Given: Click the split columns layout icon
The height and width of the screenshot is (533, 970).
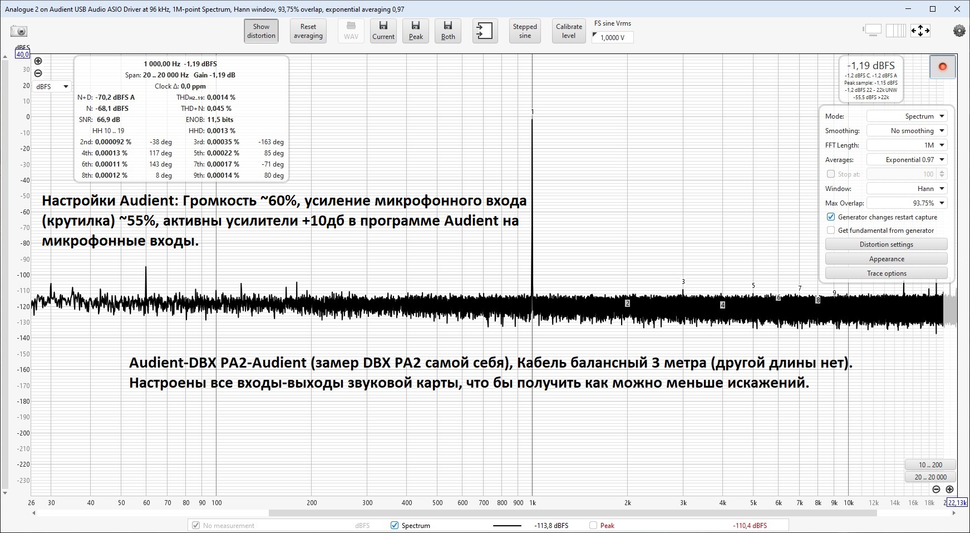Looking at the screenshot, I should (x=896, y=31).
